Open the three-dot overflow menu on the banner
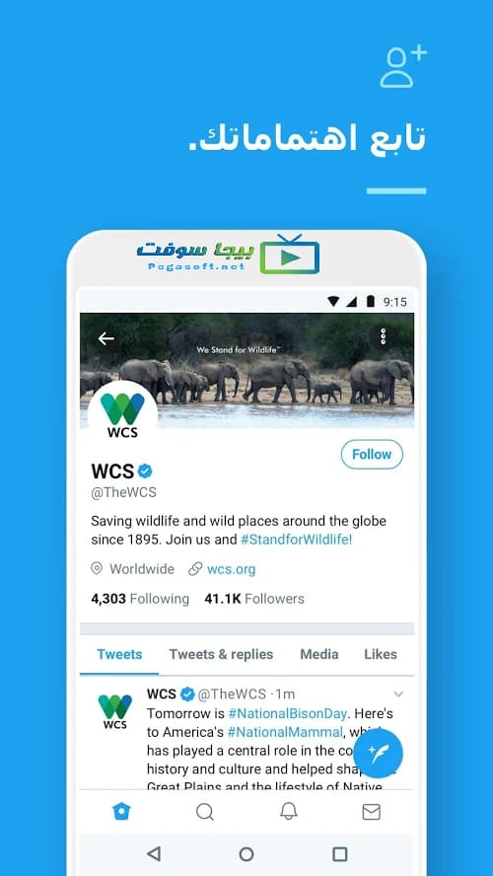The height and width of the screenshot is (876, 493). (x=383, y=336)
